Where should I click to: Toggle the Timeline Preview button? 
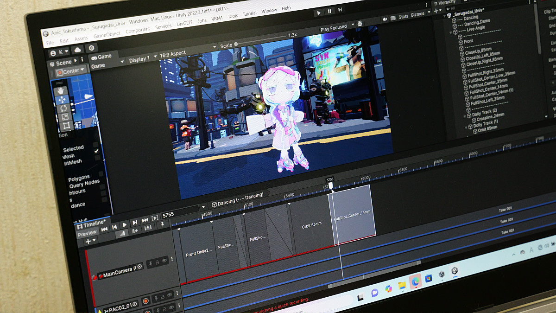coord(87,233)
